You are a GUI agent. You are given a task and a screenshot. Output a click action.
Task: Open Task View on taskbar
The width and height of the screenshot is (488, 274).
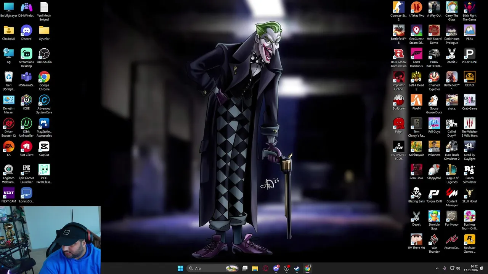click(245, 268)
